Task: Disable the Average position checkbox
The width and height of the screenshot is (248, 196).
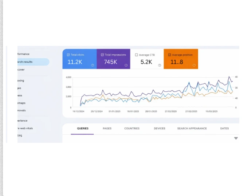Action: point(170,55)
